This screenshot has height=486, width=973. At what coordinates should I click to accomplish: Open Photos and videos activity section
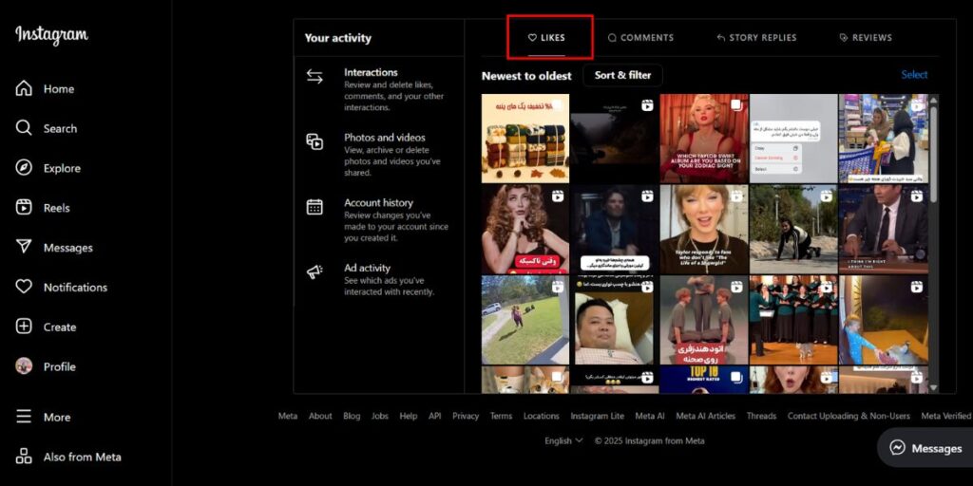384,138
